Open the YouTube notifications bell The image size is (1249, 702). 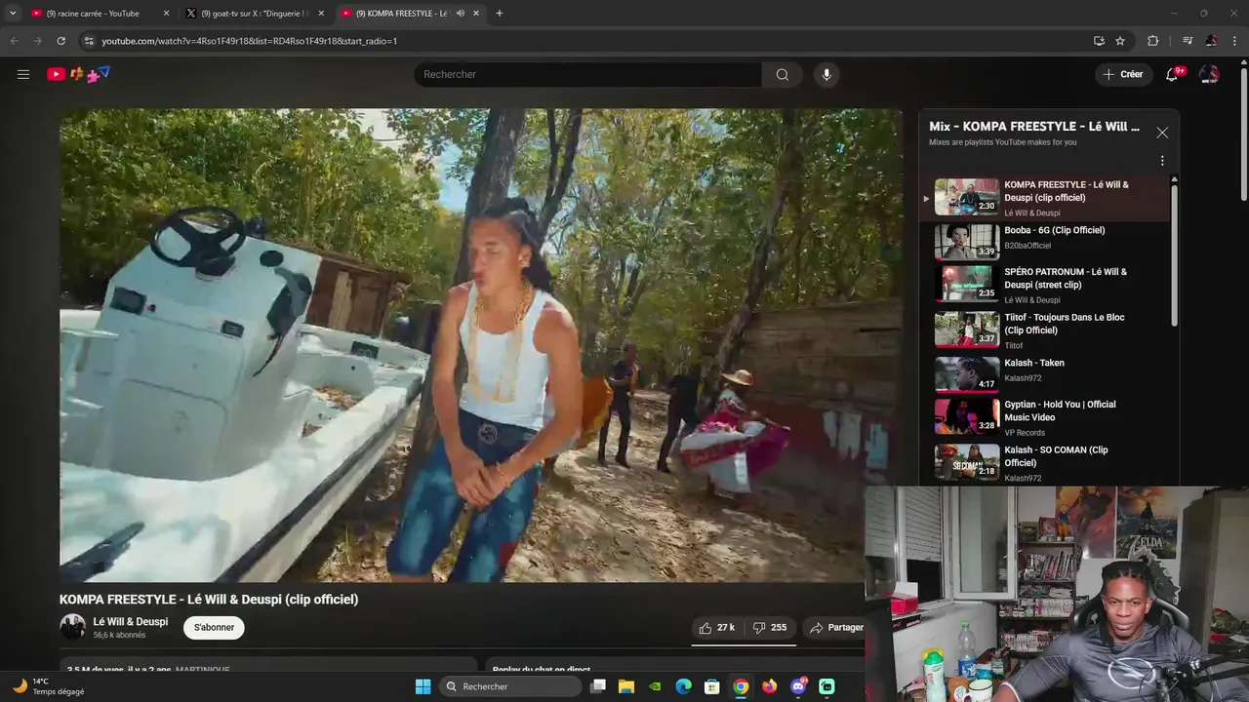[1173, 74]
